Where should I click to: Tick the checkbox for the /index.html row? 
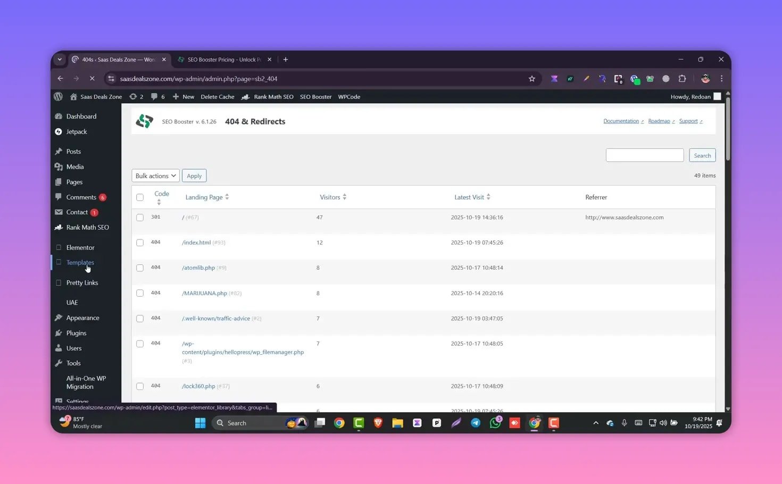coord(140,243)
